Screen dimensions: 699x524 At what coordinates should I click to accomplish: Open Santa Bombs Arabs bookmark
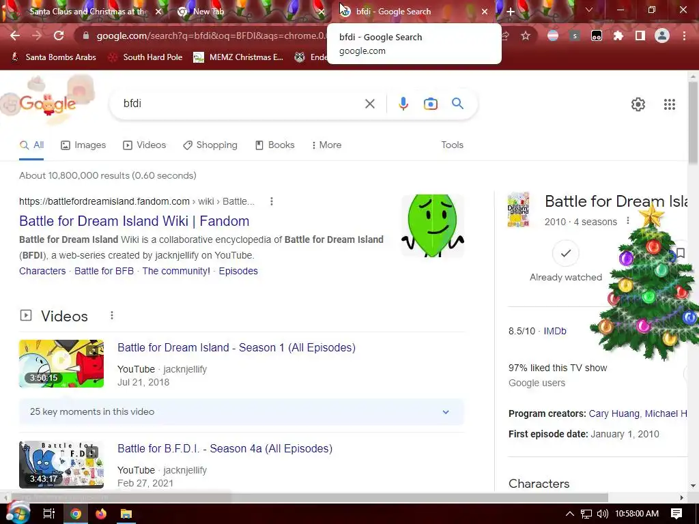[54, 57]
